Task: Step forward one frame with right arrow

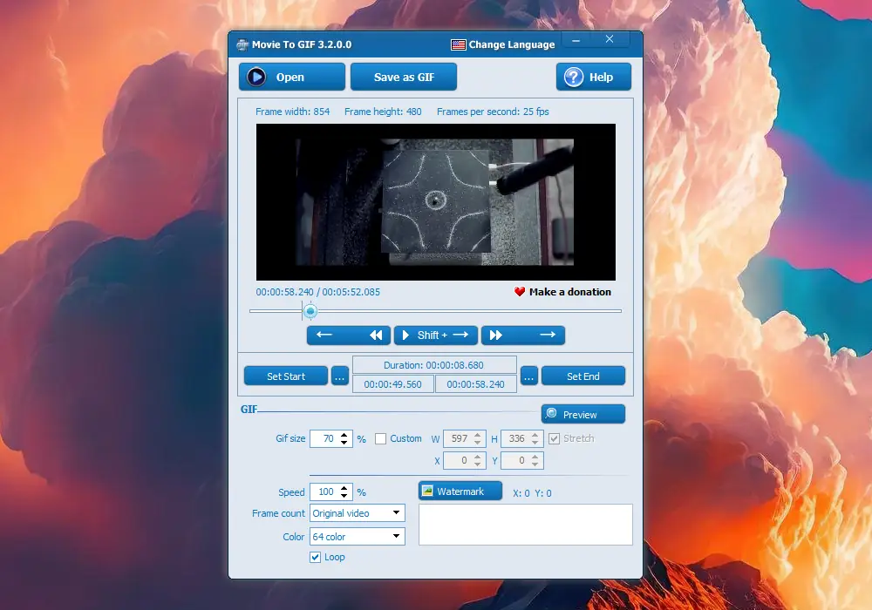Action: pyautogui.click(x=548, y=335)
